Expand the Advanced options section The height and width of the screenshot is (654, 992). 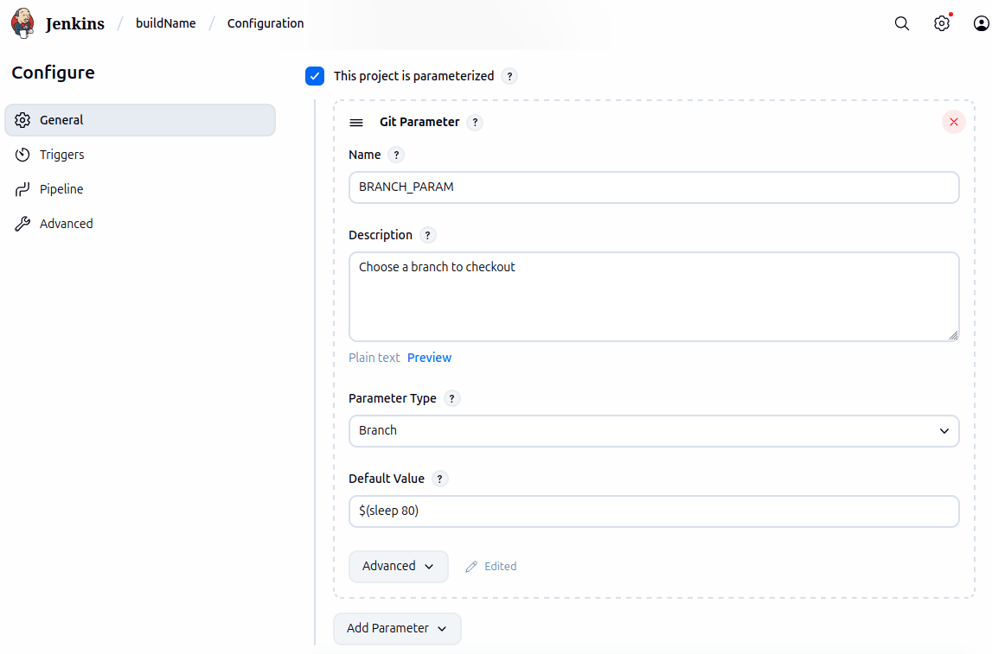(398, 566)
